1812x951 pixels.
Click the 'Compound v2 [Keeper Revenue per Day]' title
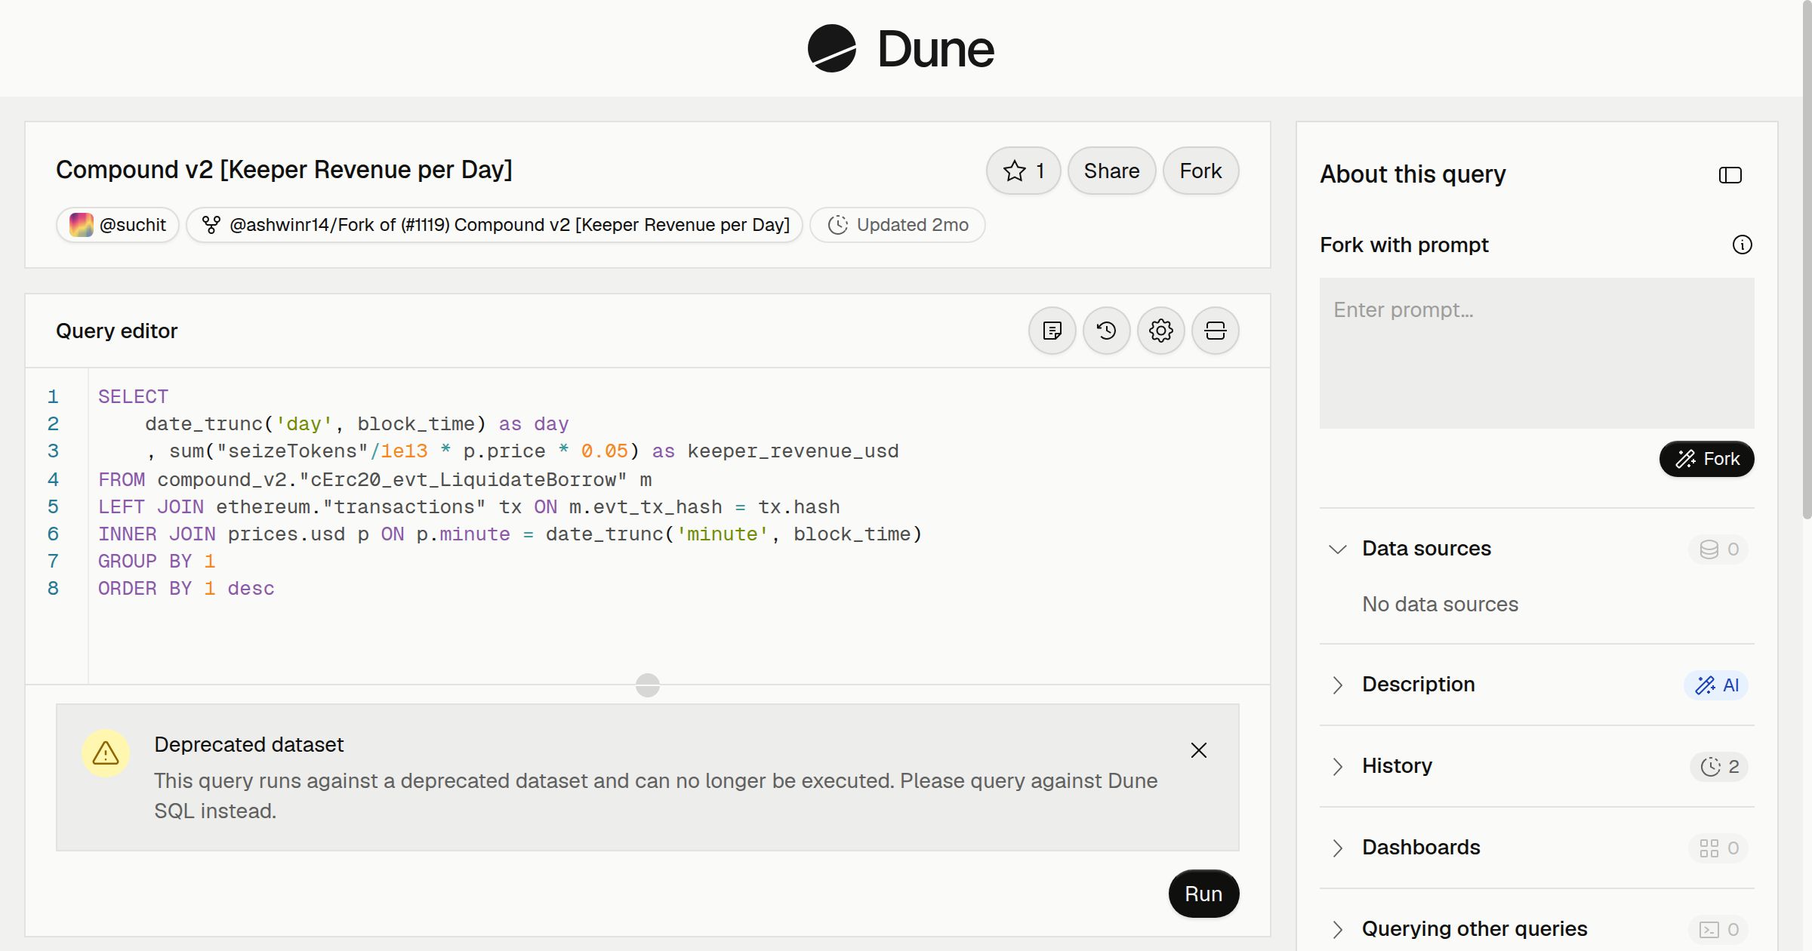point(284,170)
